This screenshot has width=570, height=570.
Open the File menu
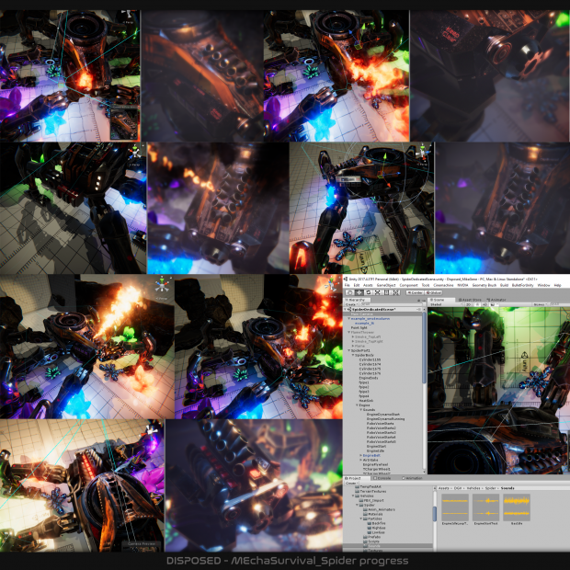[348, 285]
